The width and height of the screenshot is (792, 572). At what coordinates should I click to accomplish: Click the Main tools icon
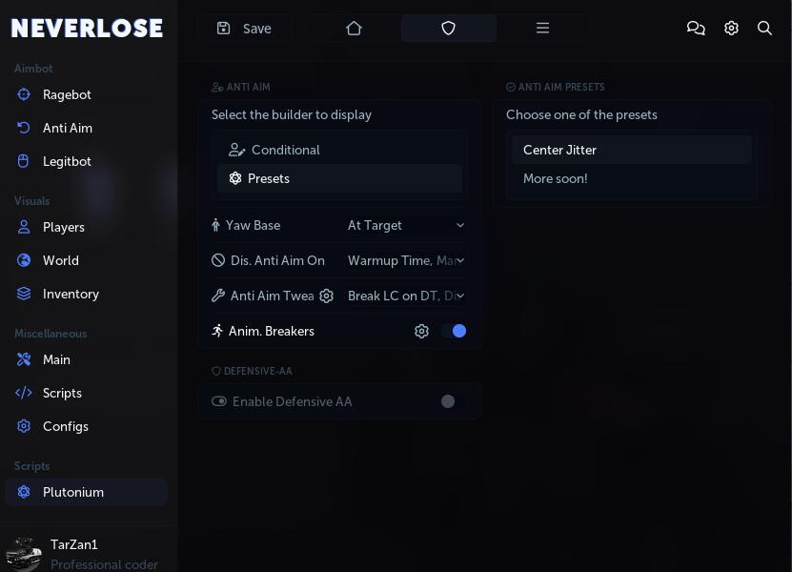24,359
